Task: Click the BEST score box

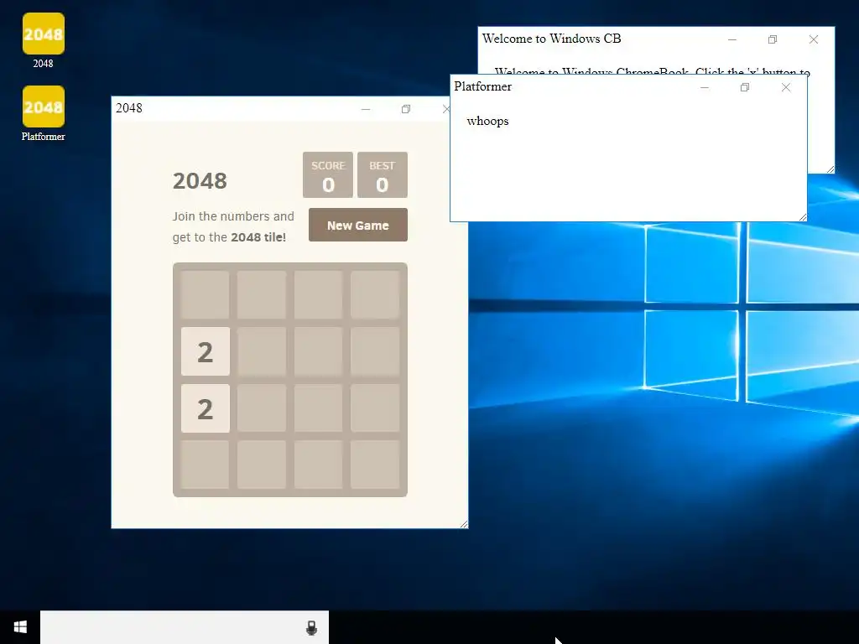Action: [383, 174]
